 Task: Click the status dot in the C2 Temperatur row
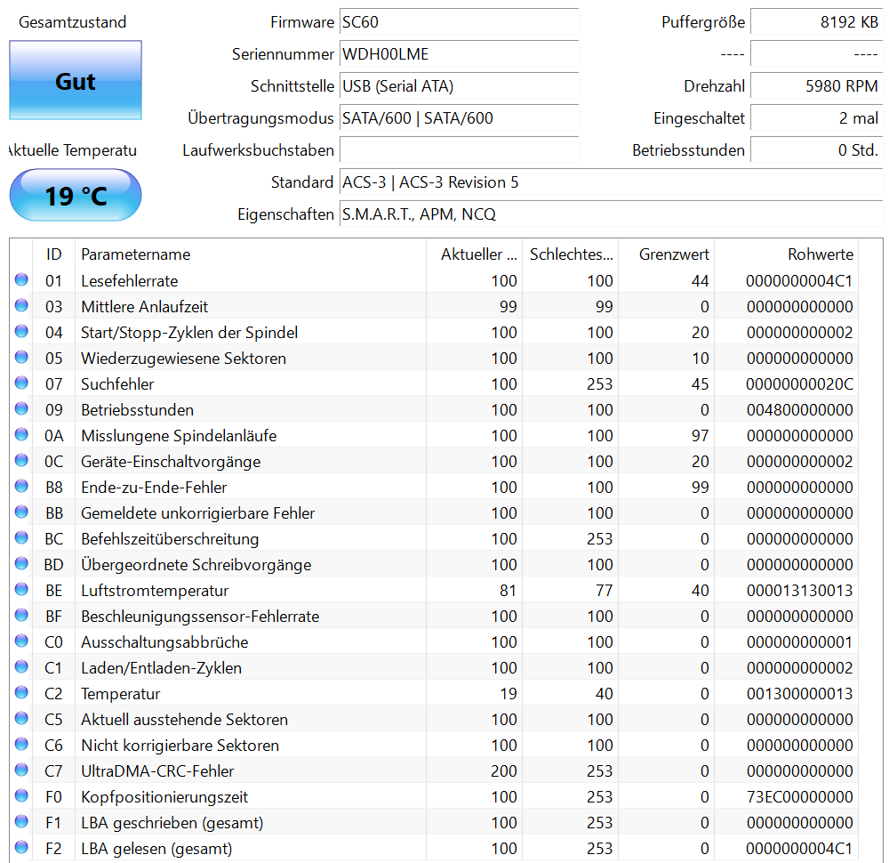pyautogui.click(x=21, y=693)
